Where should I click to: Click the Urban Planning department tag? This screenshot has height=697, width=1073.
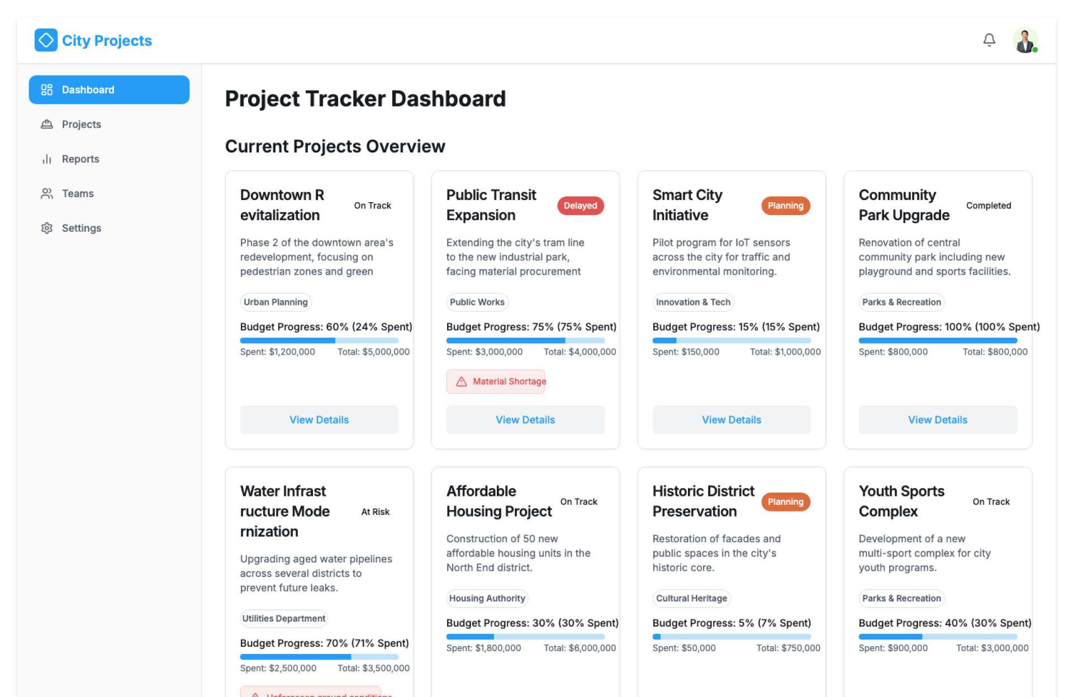(x=276, y=302)
